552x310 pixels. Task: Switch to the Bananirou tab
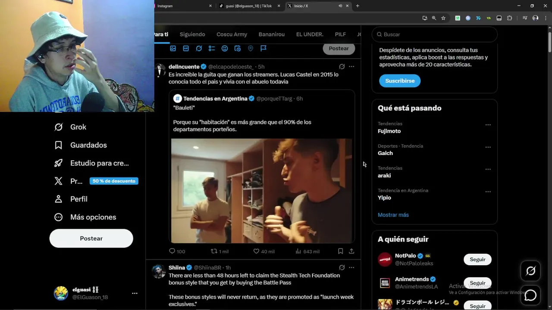click(x=272, y=34)
